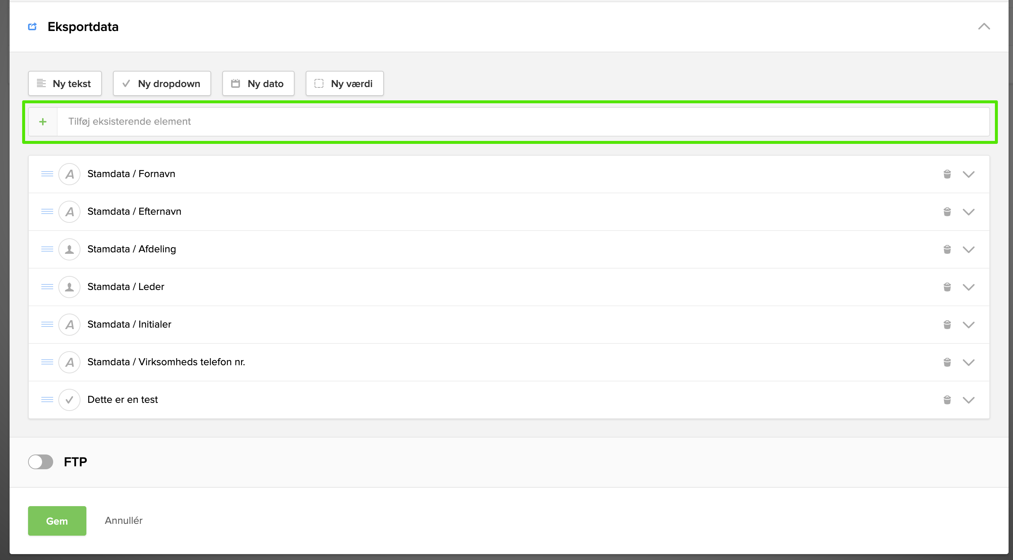The width and height of the screenshot is (1013, 560).
Task: Collapse the Eksportdata section
Action: (x=984, y=27)
